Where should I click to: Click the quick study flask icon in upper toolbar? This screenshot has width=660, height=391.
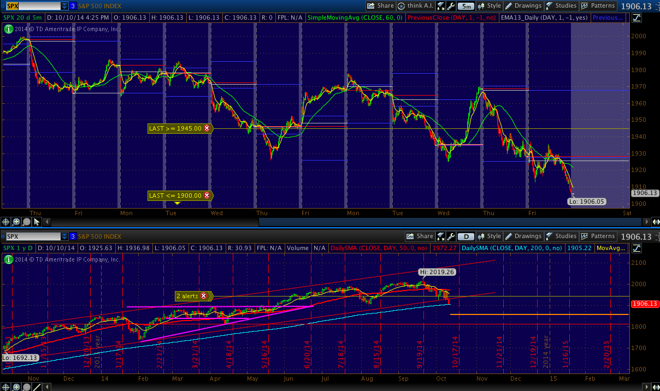click(x=441, y=6)
